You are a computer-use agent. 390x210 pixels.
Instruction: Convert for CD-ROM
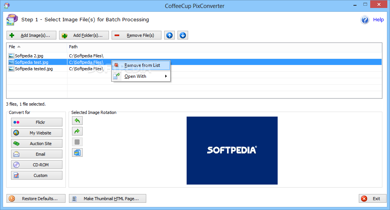tap(37, 165)
